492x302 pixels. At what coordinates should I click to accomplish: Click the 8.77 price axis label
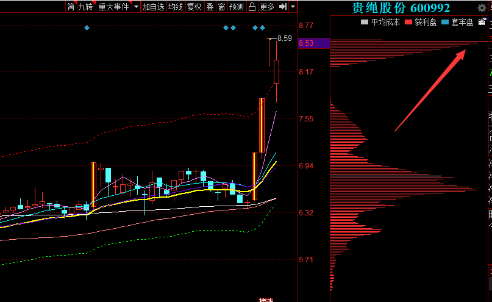point(306,26)
